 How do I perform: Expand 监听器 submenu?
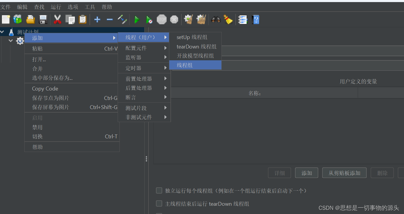pos(144,57)
